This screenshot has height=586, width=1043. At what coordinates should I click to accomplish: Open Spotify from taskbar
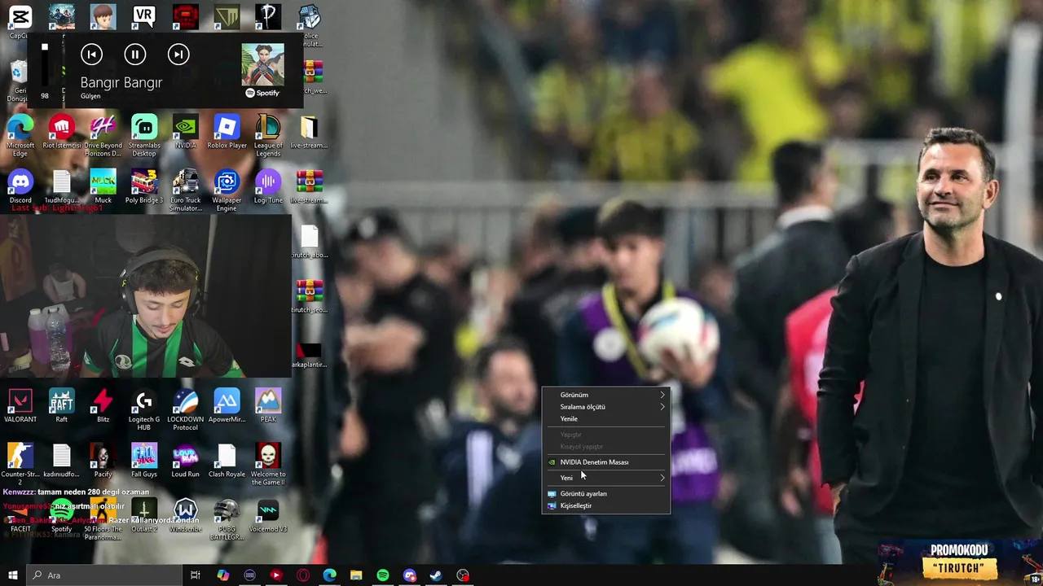point(383,575)
